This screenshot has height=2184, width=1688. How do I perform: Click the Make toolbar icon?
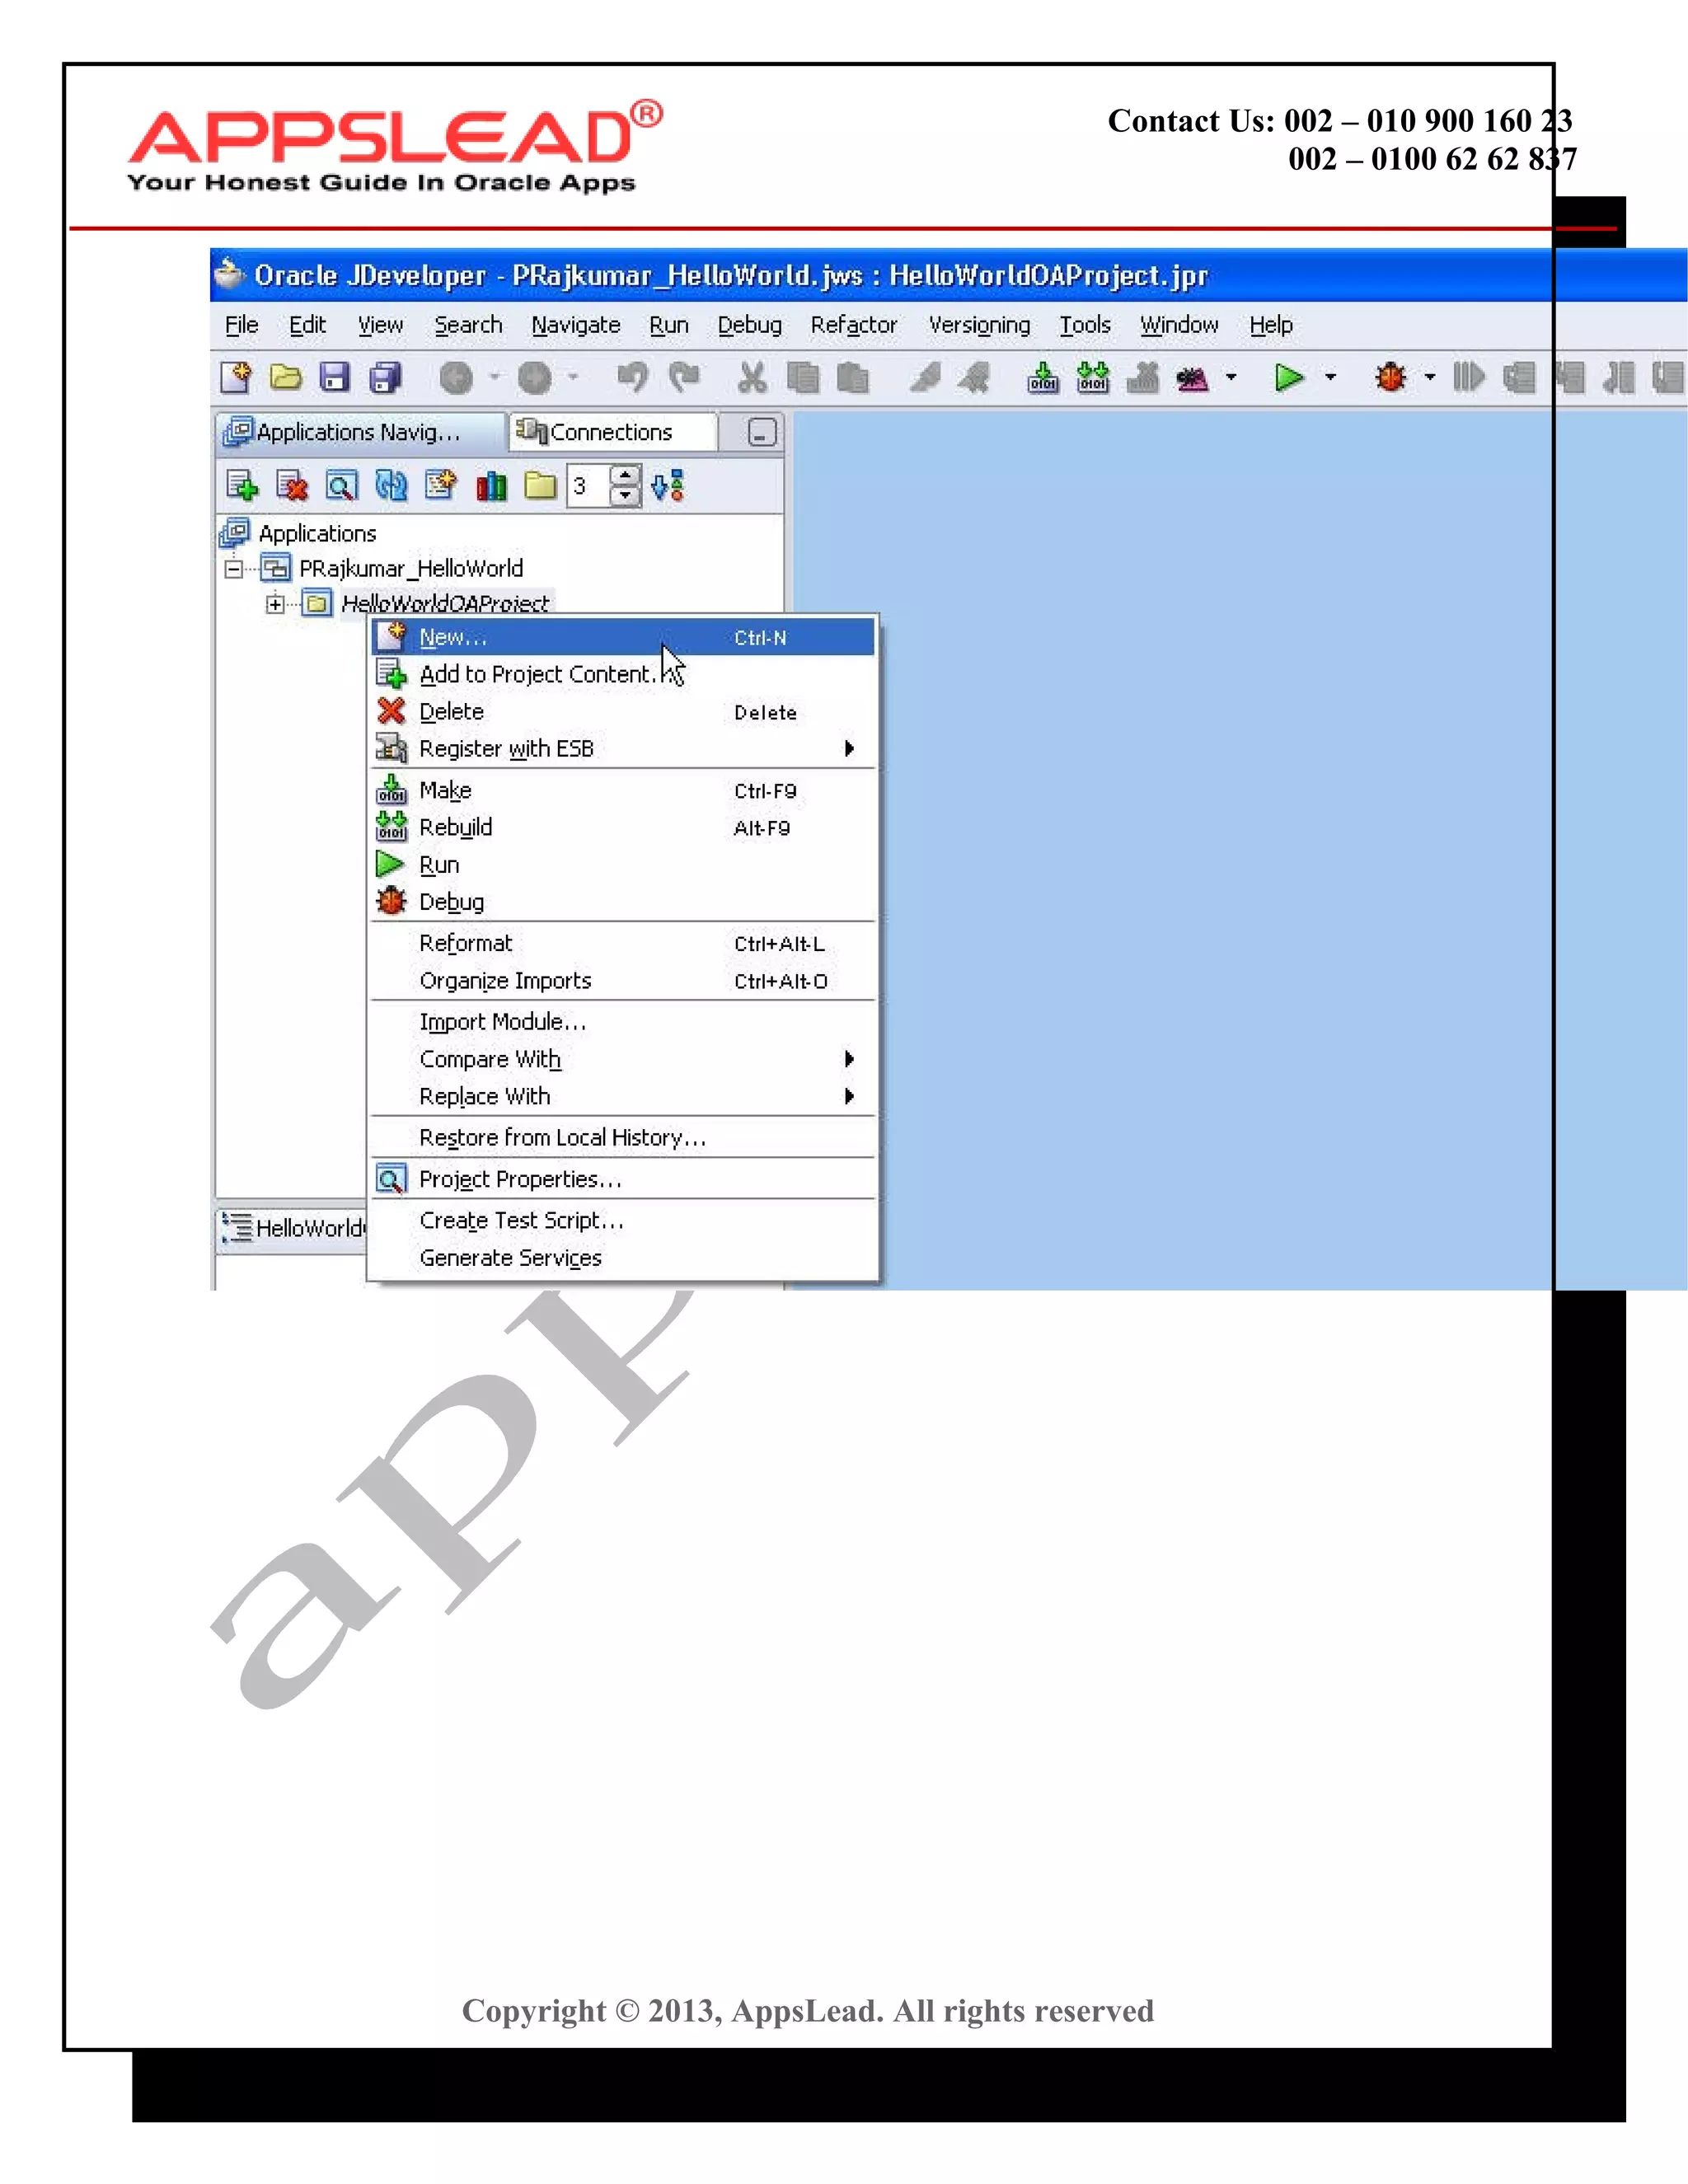pyautogui.click(x=1042, y=378)
